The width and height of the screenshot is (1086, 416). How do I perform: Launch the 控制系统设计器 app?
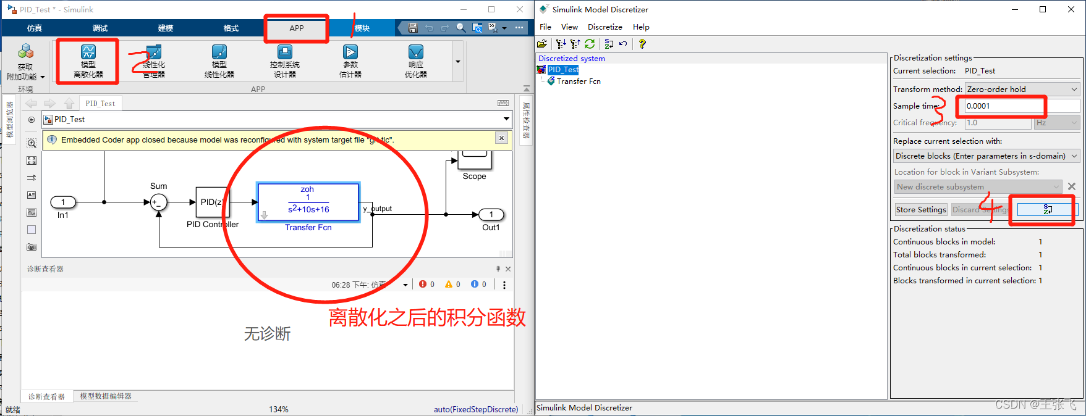[x=285, y=61]
